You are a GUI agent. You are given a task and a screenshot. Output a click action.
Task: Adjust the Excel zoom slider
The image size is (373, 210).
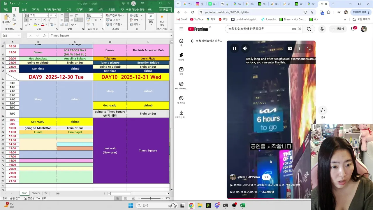coord(151,198)
